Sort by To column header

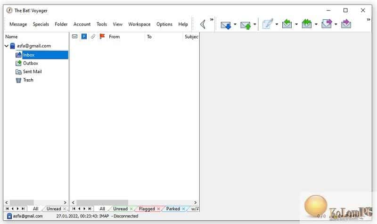164,37
